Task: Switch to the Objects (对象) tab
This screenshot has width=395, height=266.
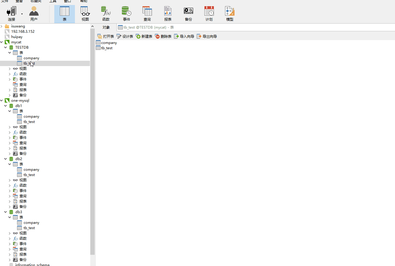Action: [106, 27]
